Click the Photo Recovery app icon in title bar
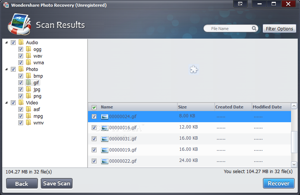The height and width of the screenshot is (195, 300). pyautogui.click(x=6, y=5)
